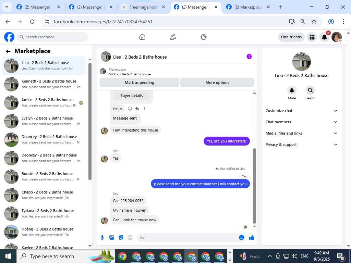The width and height of the screenshot is (351, 263).
Task: Click the Search Facebook field
Action: click(x=52, y=37)
